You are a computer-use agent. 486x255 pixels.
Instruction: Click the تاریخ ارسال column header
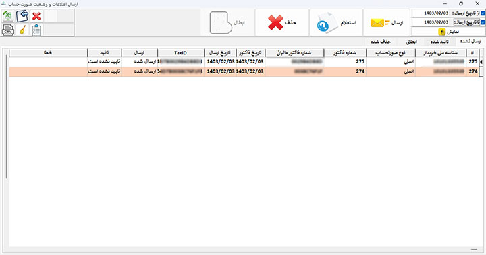coord(220,53)
